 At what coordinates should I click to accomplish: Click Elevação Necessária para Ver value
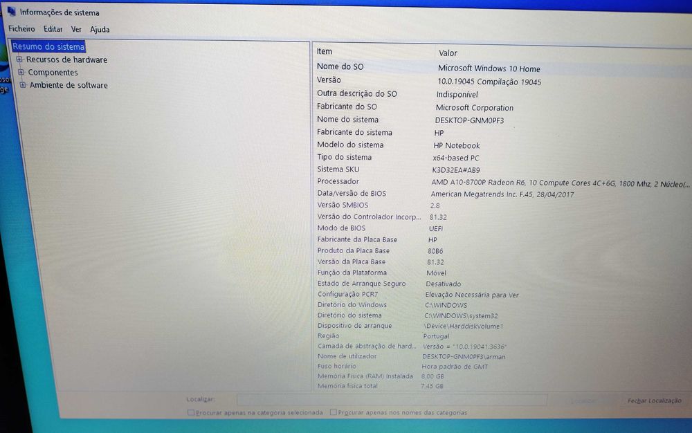tap(472, 295)
